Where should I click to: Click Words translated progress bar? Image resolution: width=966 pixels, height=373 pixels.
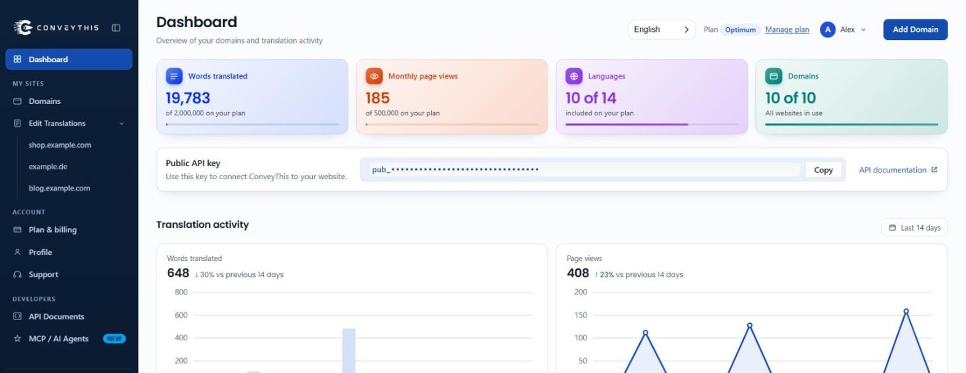[252, 124]
